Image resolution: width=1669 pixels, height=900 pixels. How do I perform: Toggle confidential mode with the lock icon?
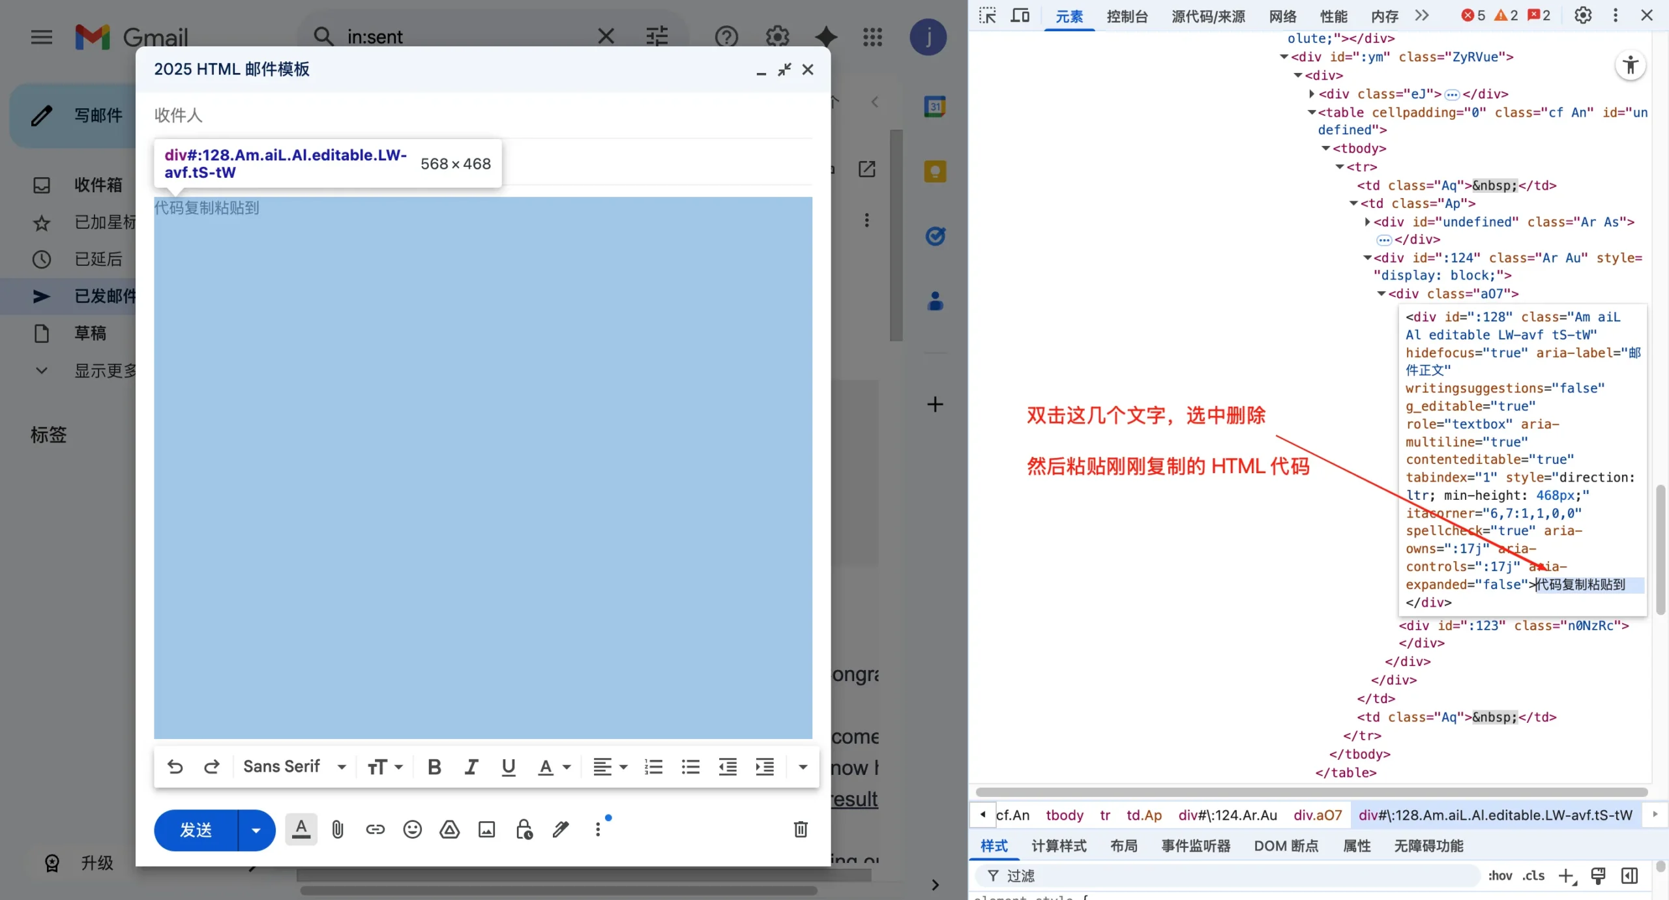click(x=524, y=829)
